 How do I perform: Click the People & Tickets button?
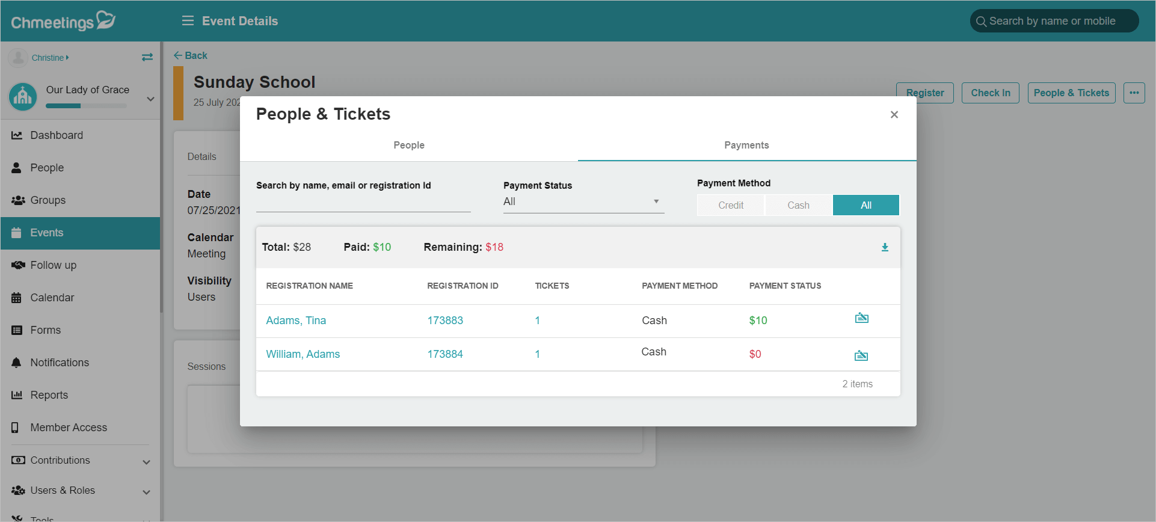click(1071, 93)
